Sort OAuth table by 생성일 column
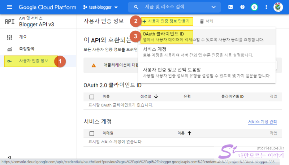This screenshot has width=289, height=165. click(x=146, y=96)
